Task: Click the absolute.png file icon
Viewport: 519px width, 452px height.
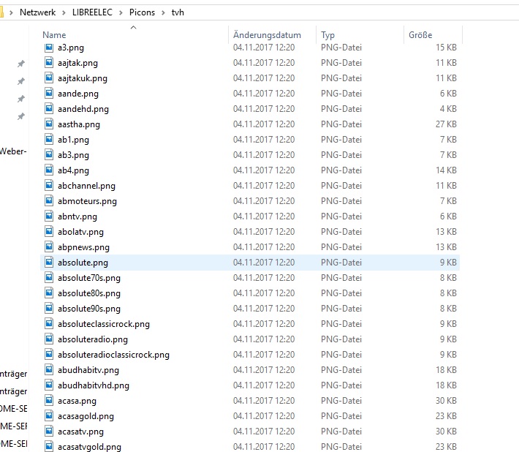Action: tap(49, 263)
